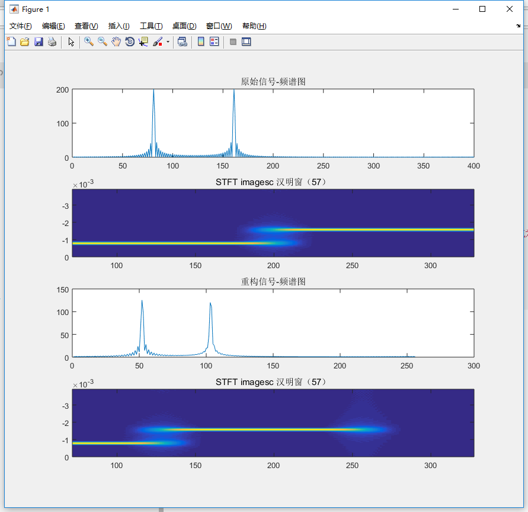
Task: Enable Link Plot
Action: click(182, 42)
